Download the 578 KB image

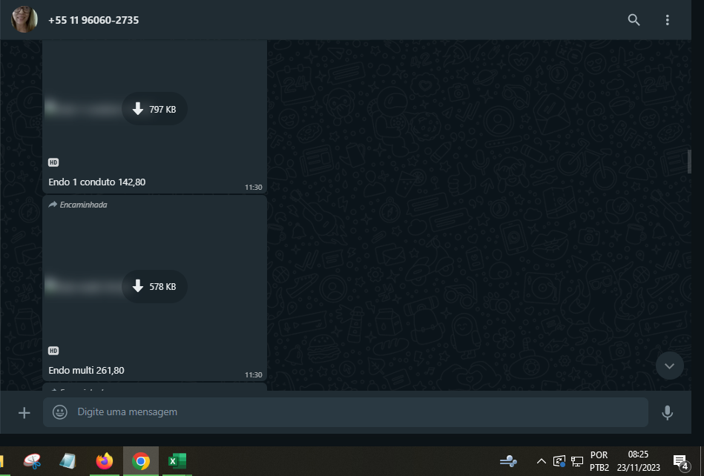pos(154,286)
